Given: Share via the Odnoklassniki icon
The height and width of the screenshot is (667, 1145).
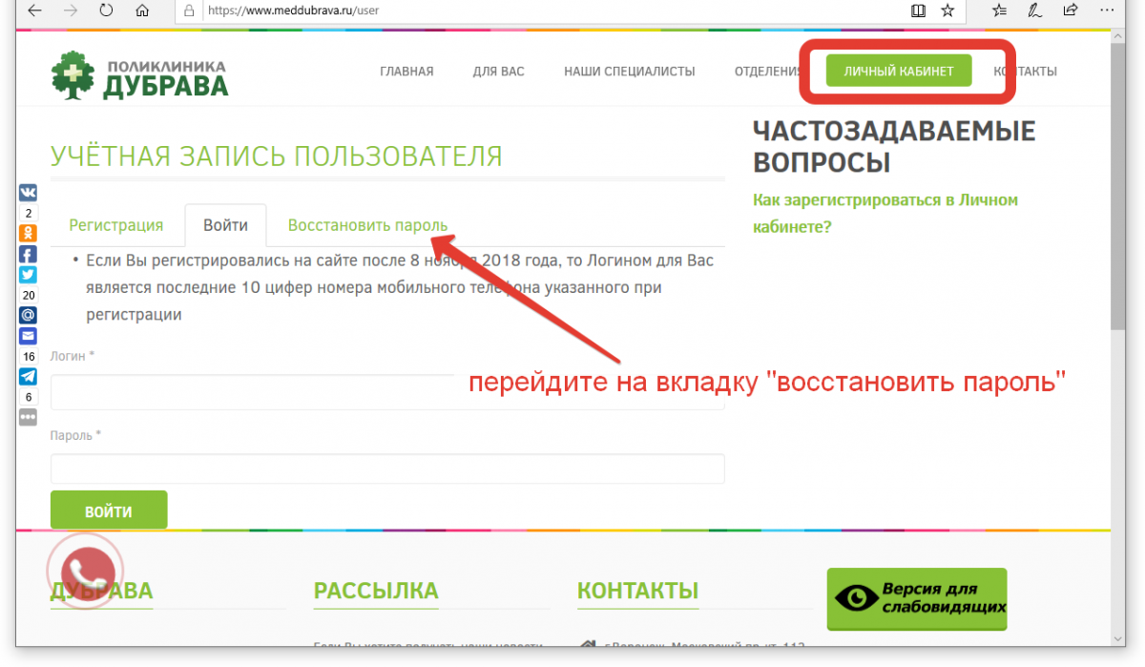Looking at the screenshot, I should tap(29, 234).
